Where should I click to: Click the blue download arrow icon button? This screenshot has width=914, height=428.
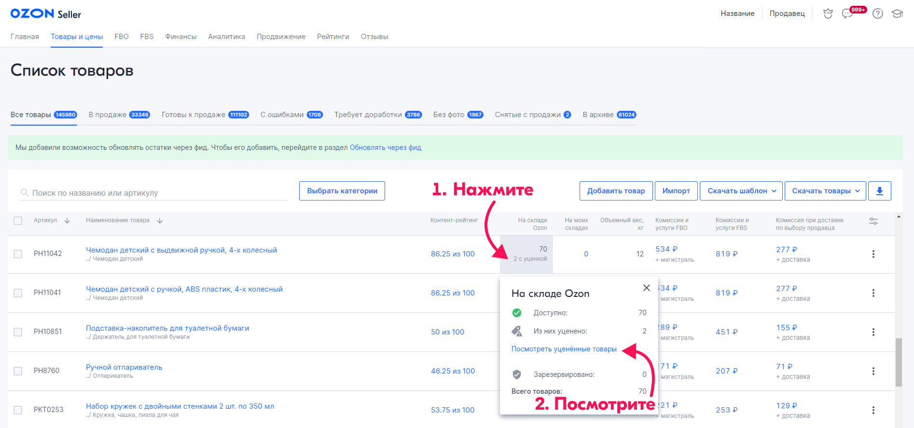879,191
